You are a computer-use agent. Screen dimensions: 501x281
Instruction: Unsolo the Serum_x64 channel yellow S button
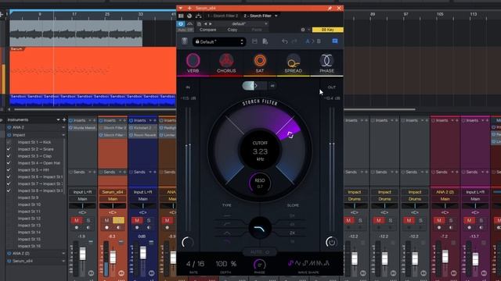[x=118, y=220]
